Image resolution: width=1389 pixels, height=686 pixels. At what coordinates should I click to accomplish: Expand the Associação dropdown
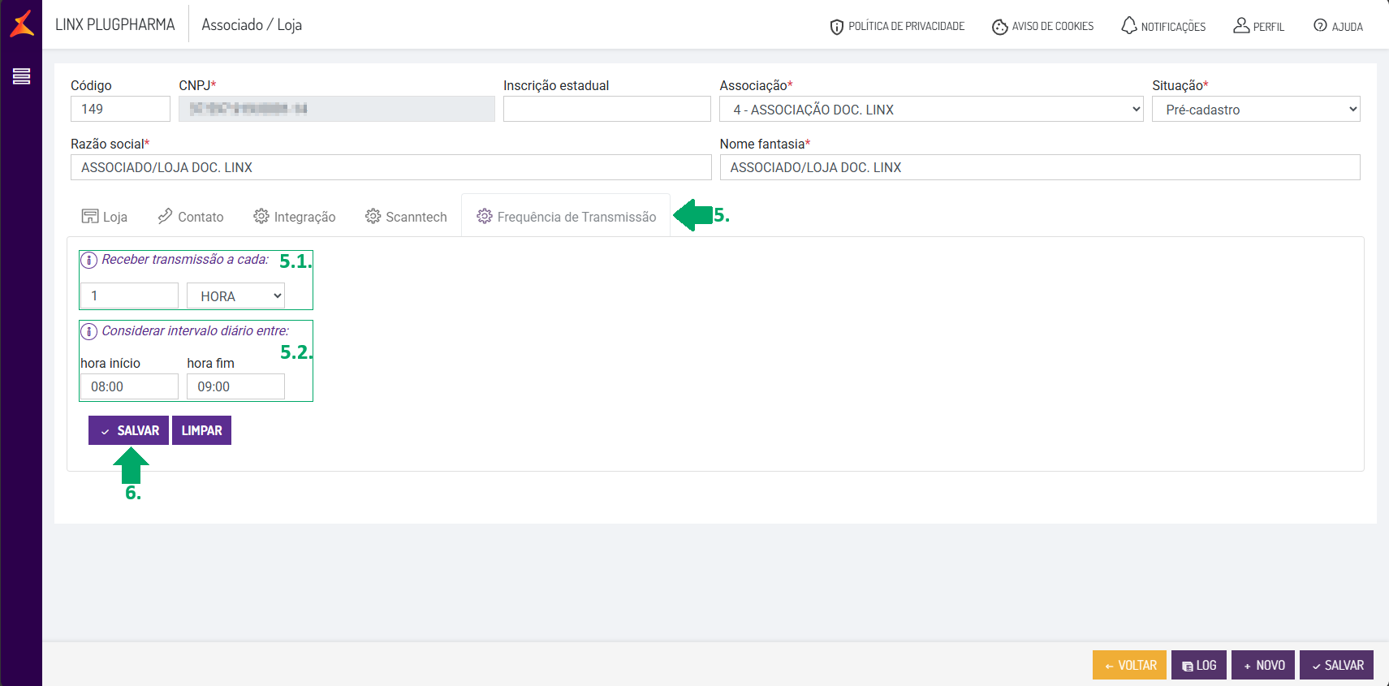(x=930, y=110)
